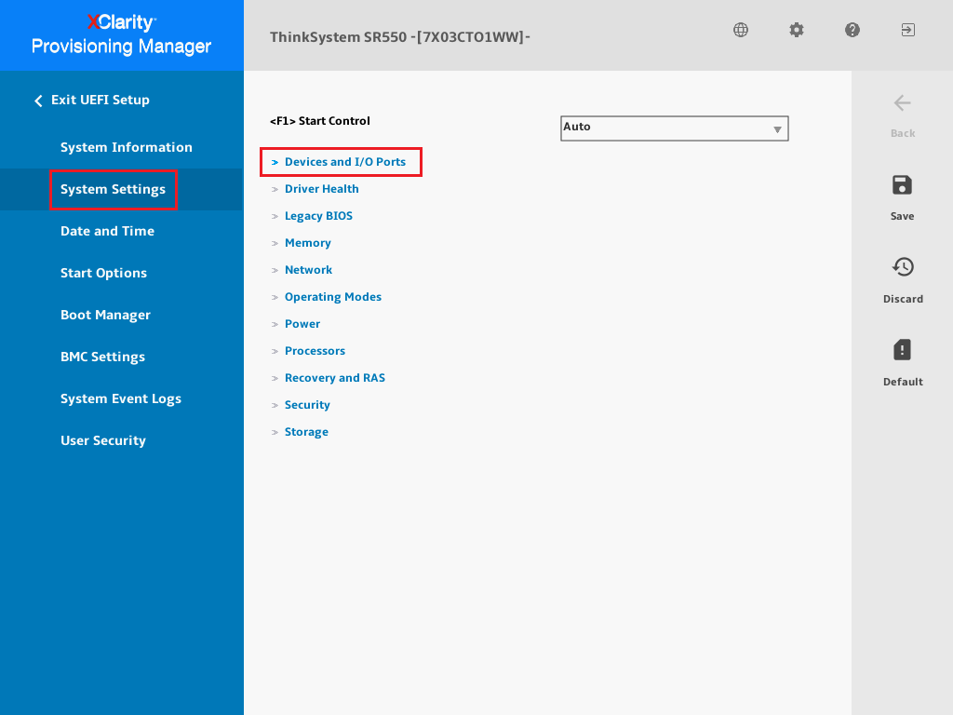Open Recovery and RAS settings
Screen dimensions: 953x715
[x=334, y=378]
